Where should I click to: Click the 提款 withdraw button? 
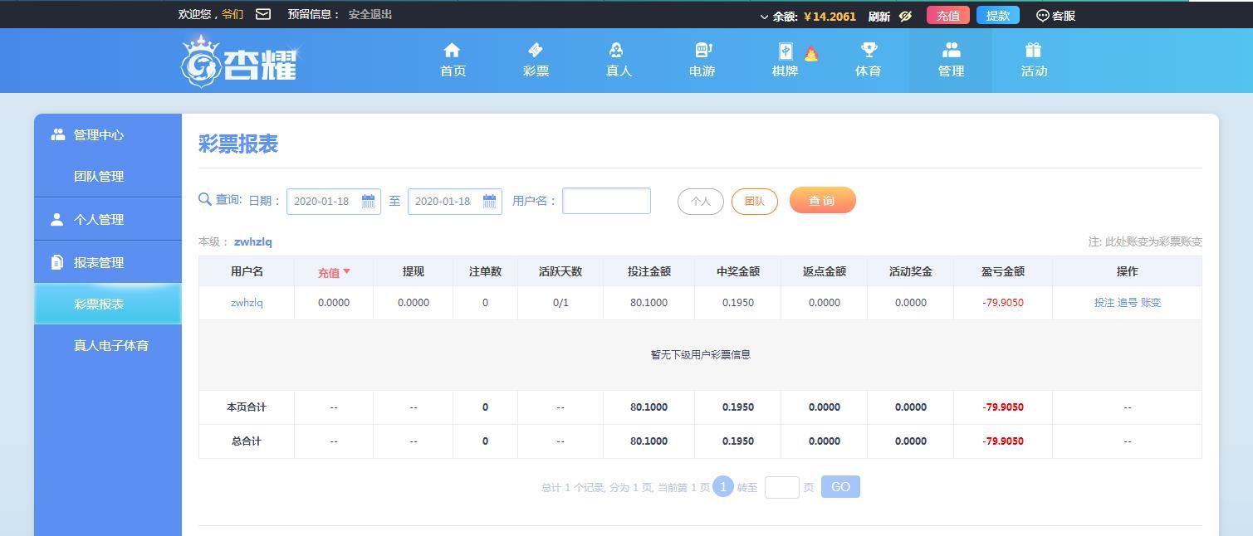pos(998,16)
